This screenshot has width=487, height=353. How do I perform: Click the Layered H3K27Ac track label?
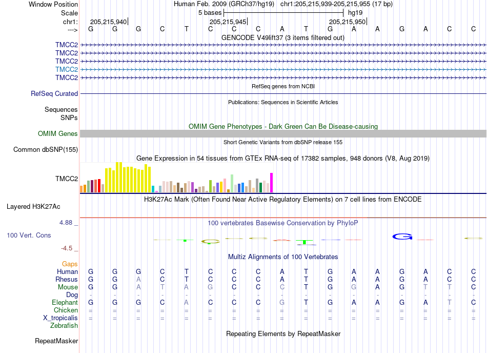33,207
